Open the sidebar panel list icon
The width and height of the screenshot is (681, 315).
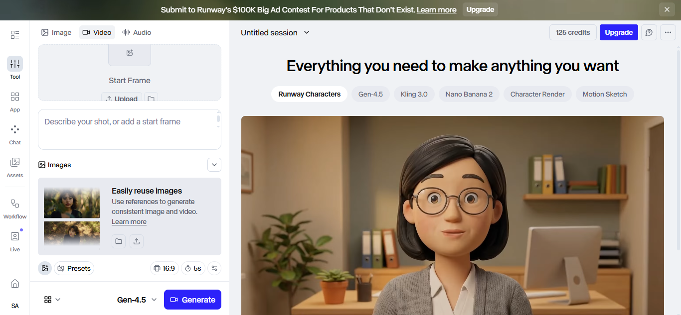click(15, 35)
